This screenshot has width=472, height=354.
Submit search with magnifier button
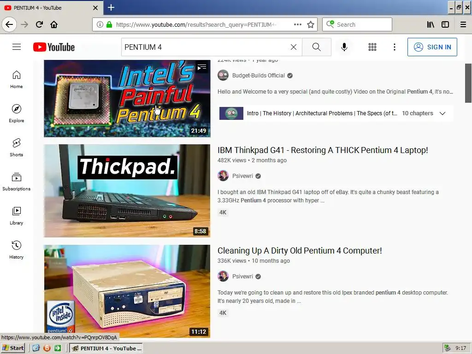pos(316,47)
